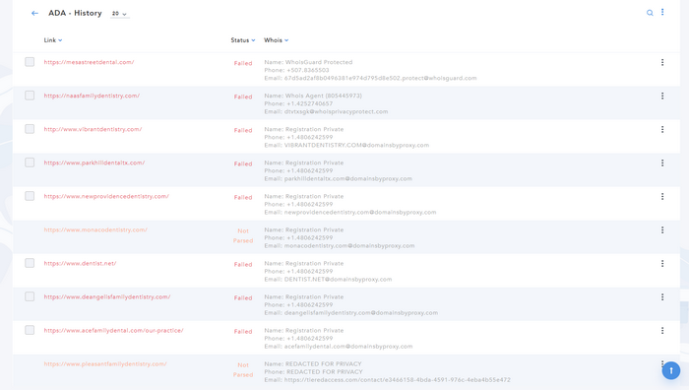Open link https://mesastreetdental.com/

coord(89,62)
